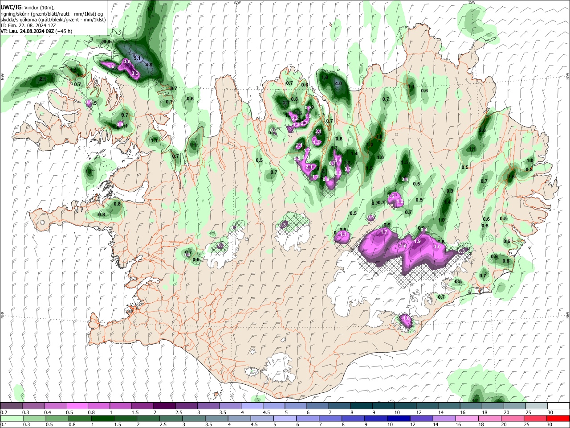Click the '20W' longitude label at the top
This screenshot has width=570, height=428.
(237, 2)
